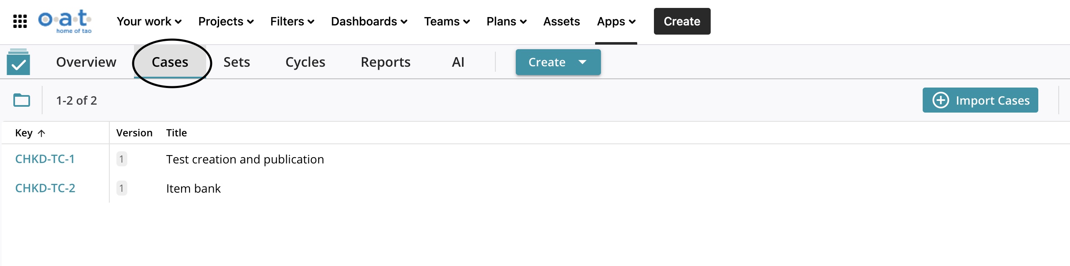The height and width of the screenshot is (266, 1070).
Task: Open test case CHKD-TC-2 link
Action: [45, 188]
